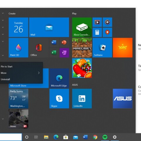This screenshot has width=141, height=141.
Task: Launch Chrome from the taskbar
Action: tap(95, 137)
